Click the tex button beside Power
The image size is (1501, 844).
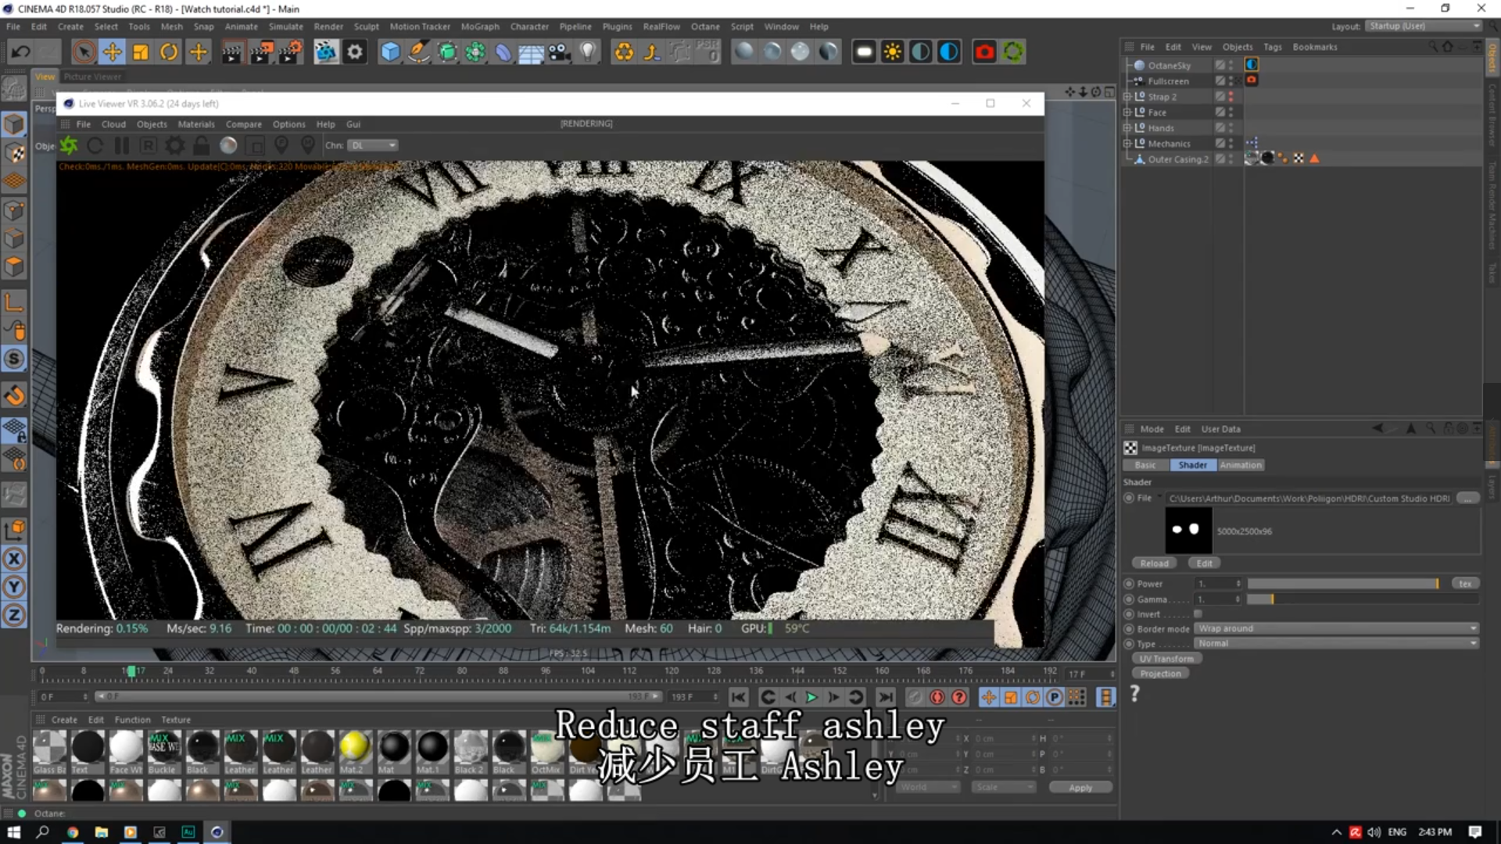1464,584
